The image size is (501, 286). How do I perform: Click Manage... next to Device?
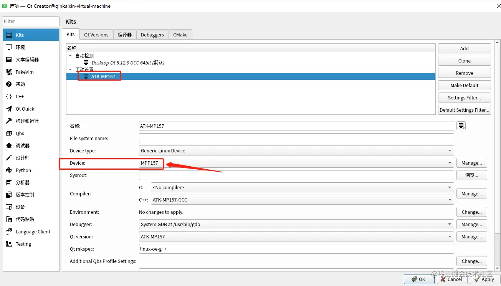pos(472,163)
